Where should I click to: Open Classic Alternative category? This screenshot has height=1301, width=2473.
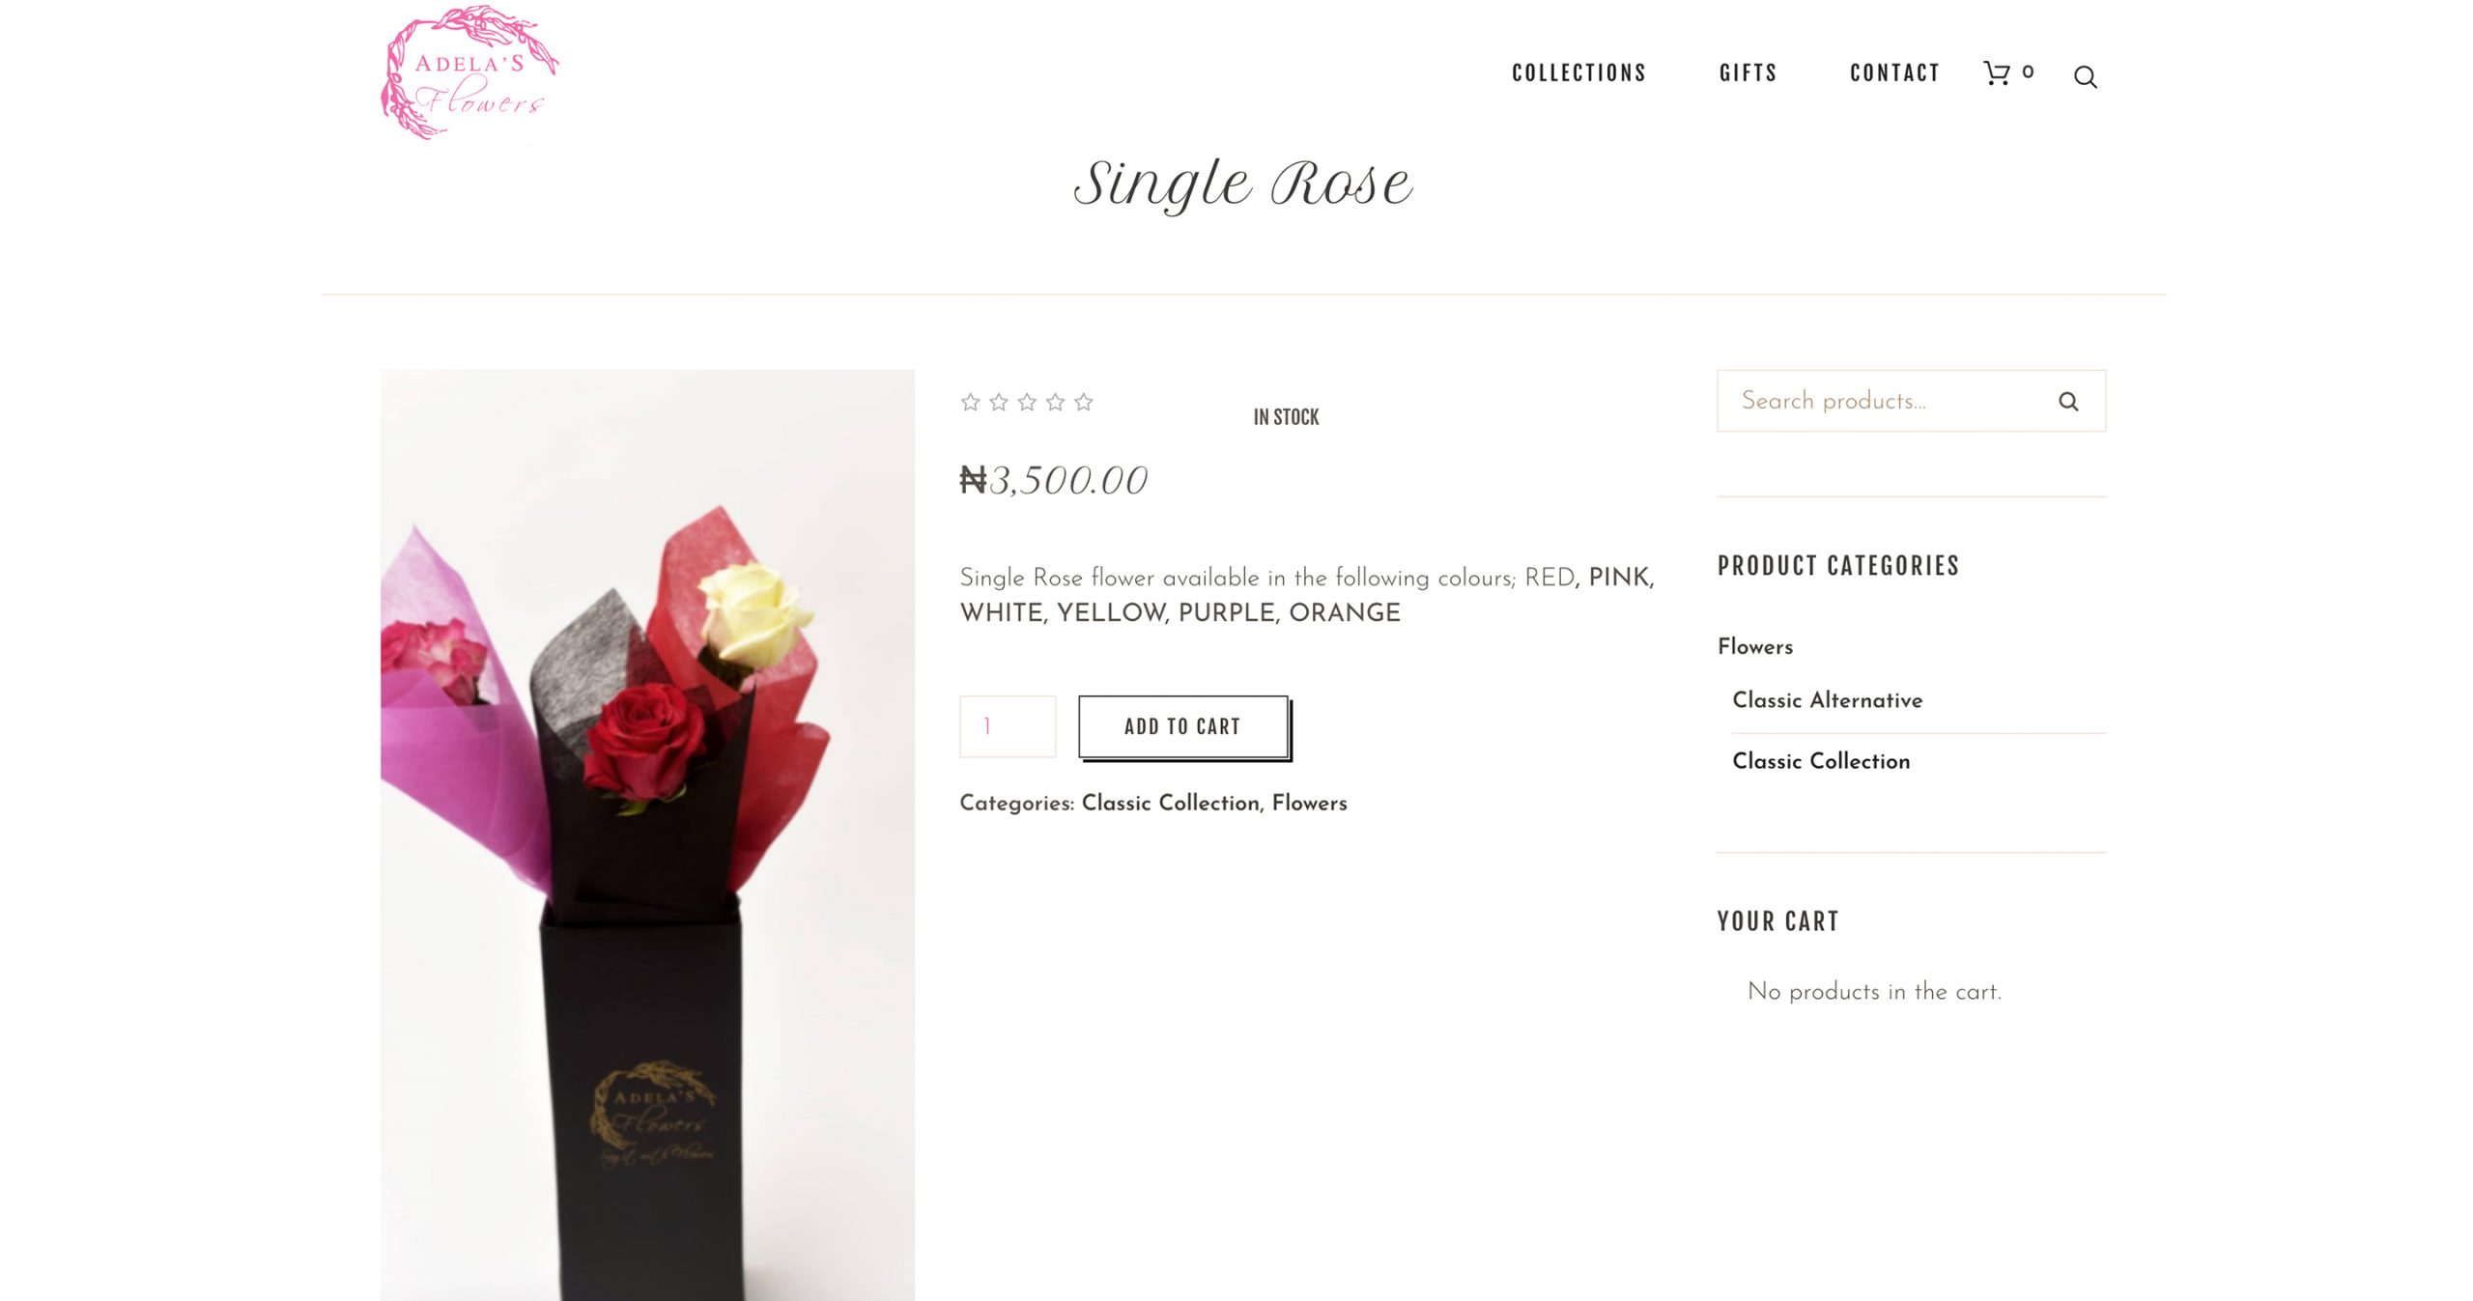pos(1828,700)
